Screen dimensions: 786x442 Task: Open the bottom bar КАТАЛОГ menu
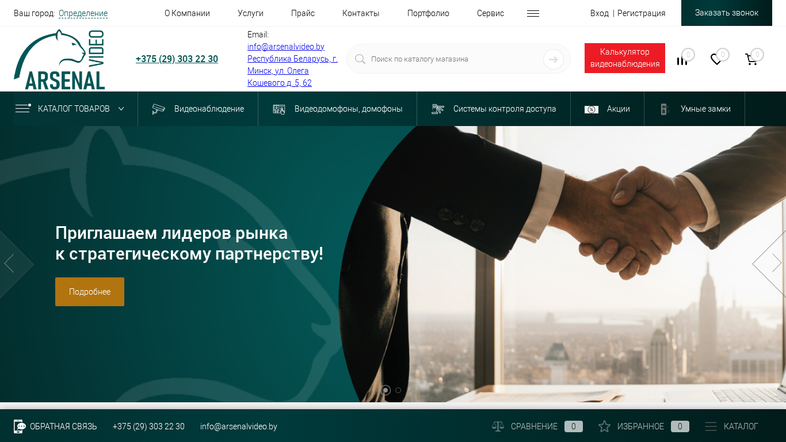(x=732, y=426)
